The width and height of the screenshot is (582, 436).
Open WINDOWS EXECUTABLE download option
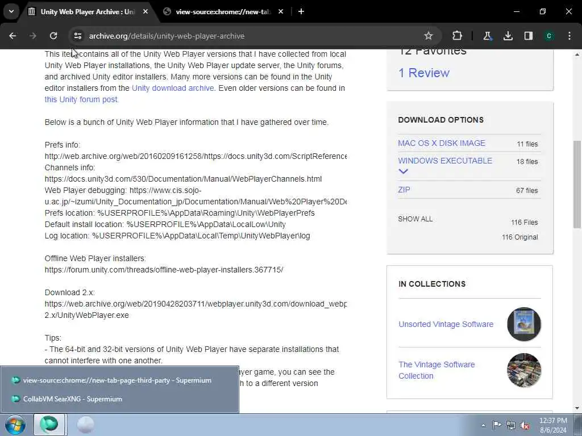tap(445, 161)
